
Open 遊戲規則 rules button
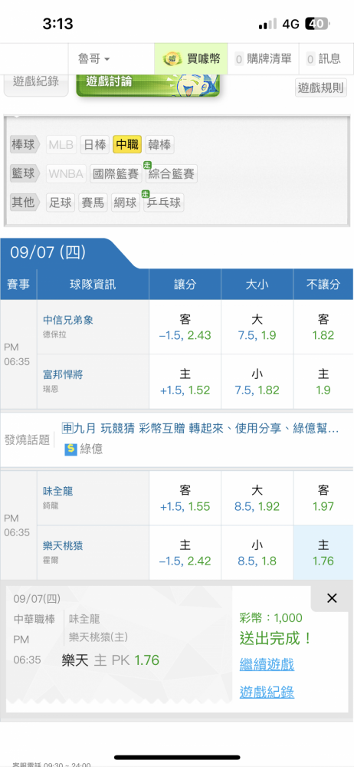[x=322, y=88]
